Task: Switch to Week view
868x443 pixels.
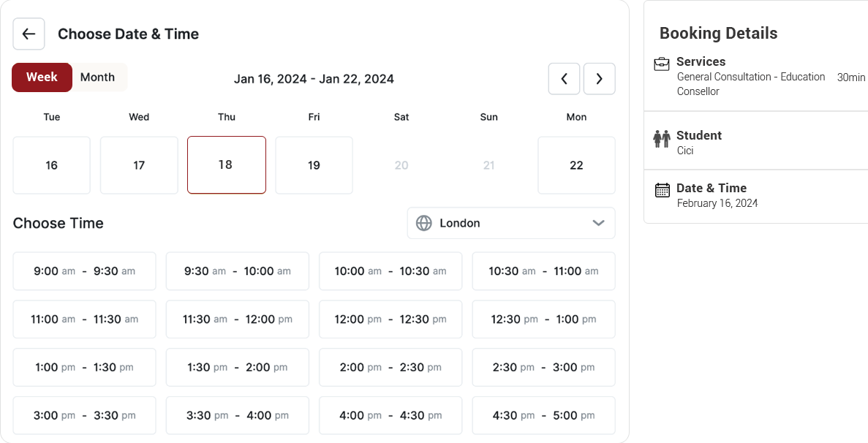Action: click(42, 77)
